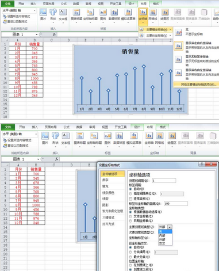The height and width of the screenshot is (271, 219).
Task: Click the 刻度线间隔 input field
Action: pos(164,181)
